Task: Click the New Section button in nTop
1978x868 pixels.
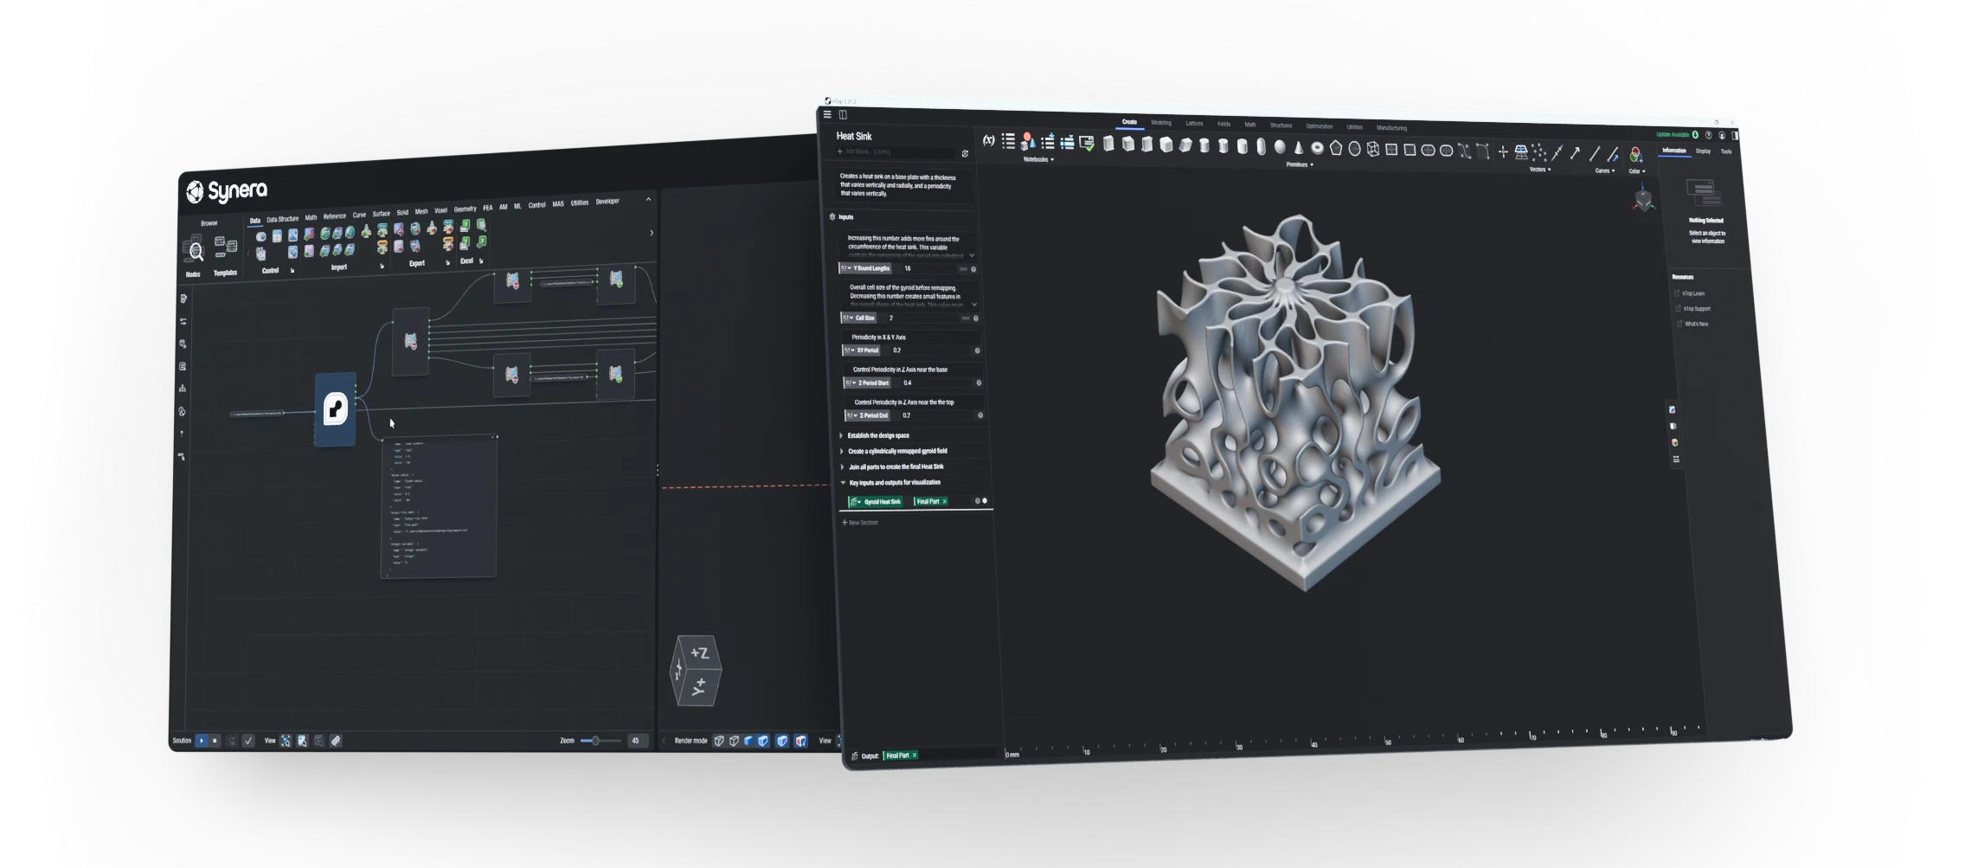Action: (861, 523)
